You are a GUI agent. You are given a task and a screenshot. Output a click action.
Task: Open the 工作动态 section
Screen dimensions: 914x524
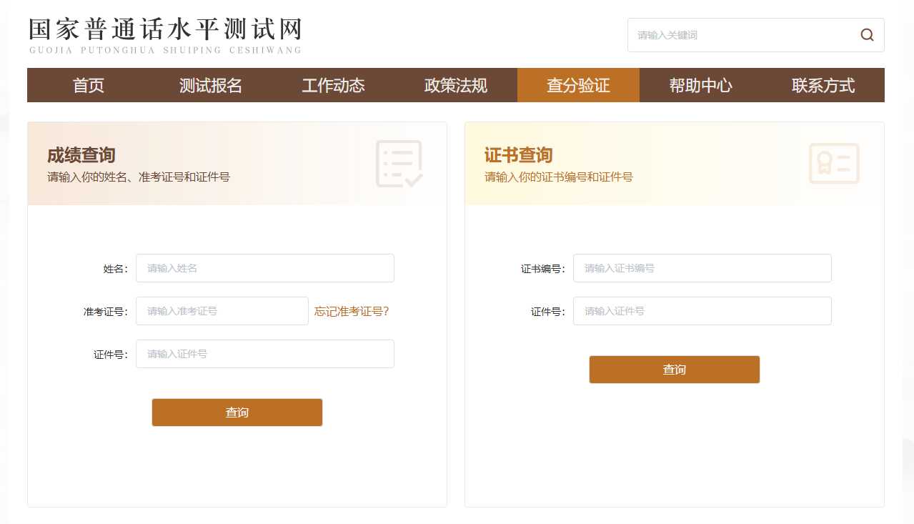point(334,85)
